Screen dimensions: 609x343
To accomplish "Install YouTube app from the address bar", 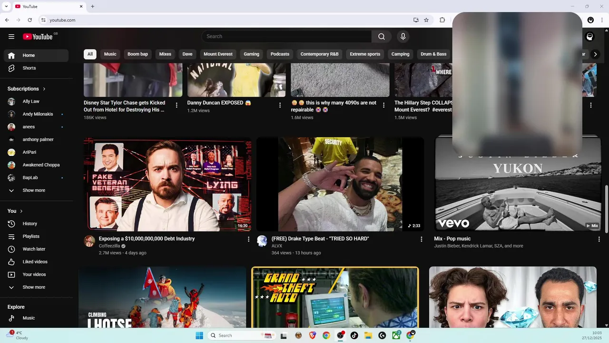I will (416, 20).
